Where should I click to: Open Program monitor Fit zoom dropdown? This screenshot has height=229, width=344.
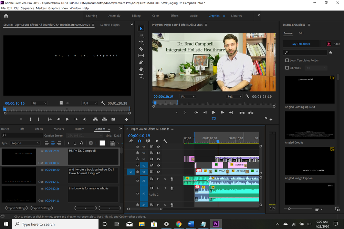click(188, 97)
